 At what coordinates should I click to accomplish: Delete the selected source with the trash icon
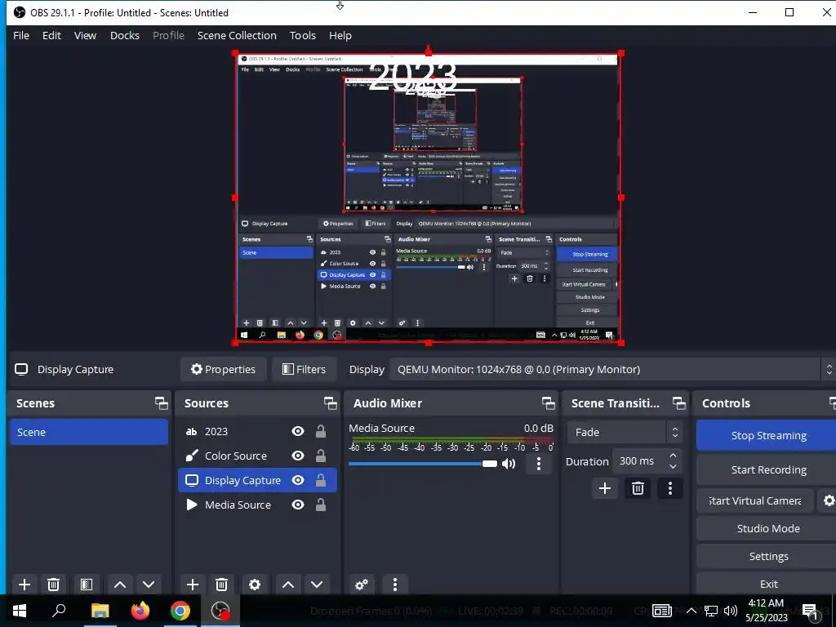pyautogui.click(x=222, y=585)
